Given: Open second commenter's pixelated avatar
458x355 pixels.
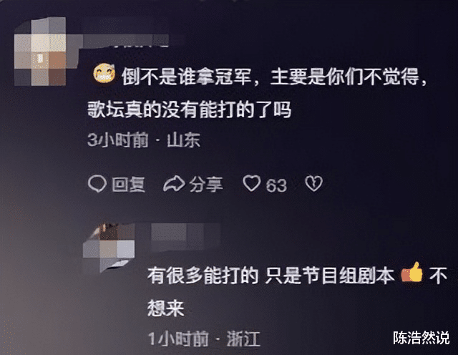Looking at the screenshot, I should [109, 247].
